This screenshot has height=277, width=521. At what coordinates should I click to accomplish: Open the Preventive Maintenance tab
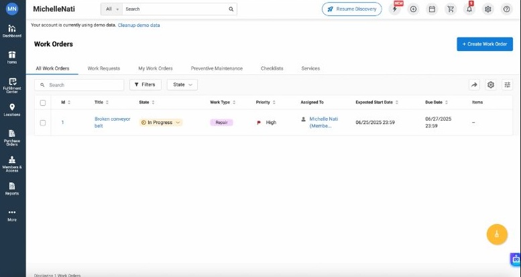point(217,68)
